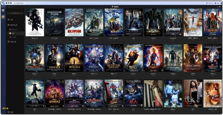This screenshot has height=115, width=223.
Task: Open the three-dot menu on the selected movies item
Action: pos(23,33)
